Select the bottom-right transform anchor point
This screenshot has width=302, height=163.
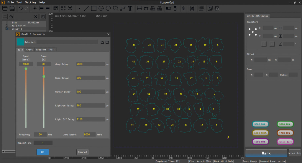click(256, 35)
